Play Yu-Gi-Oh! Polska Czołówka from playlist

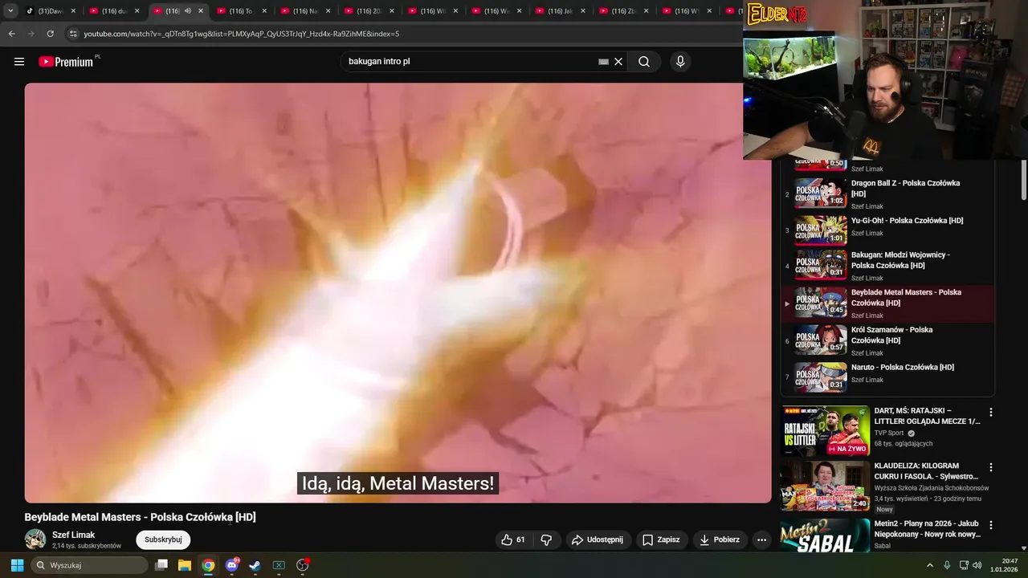click(887, 229)
